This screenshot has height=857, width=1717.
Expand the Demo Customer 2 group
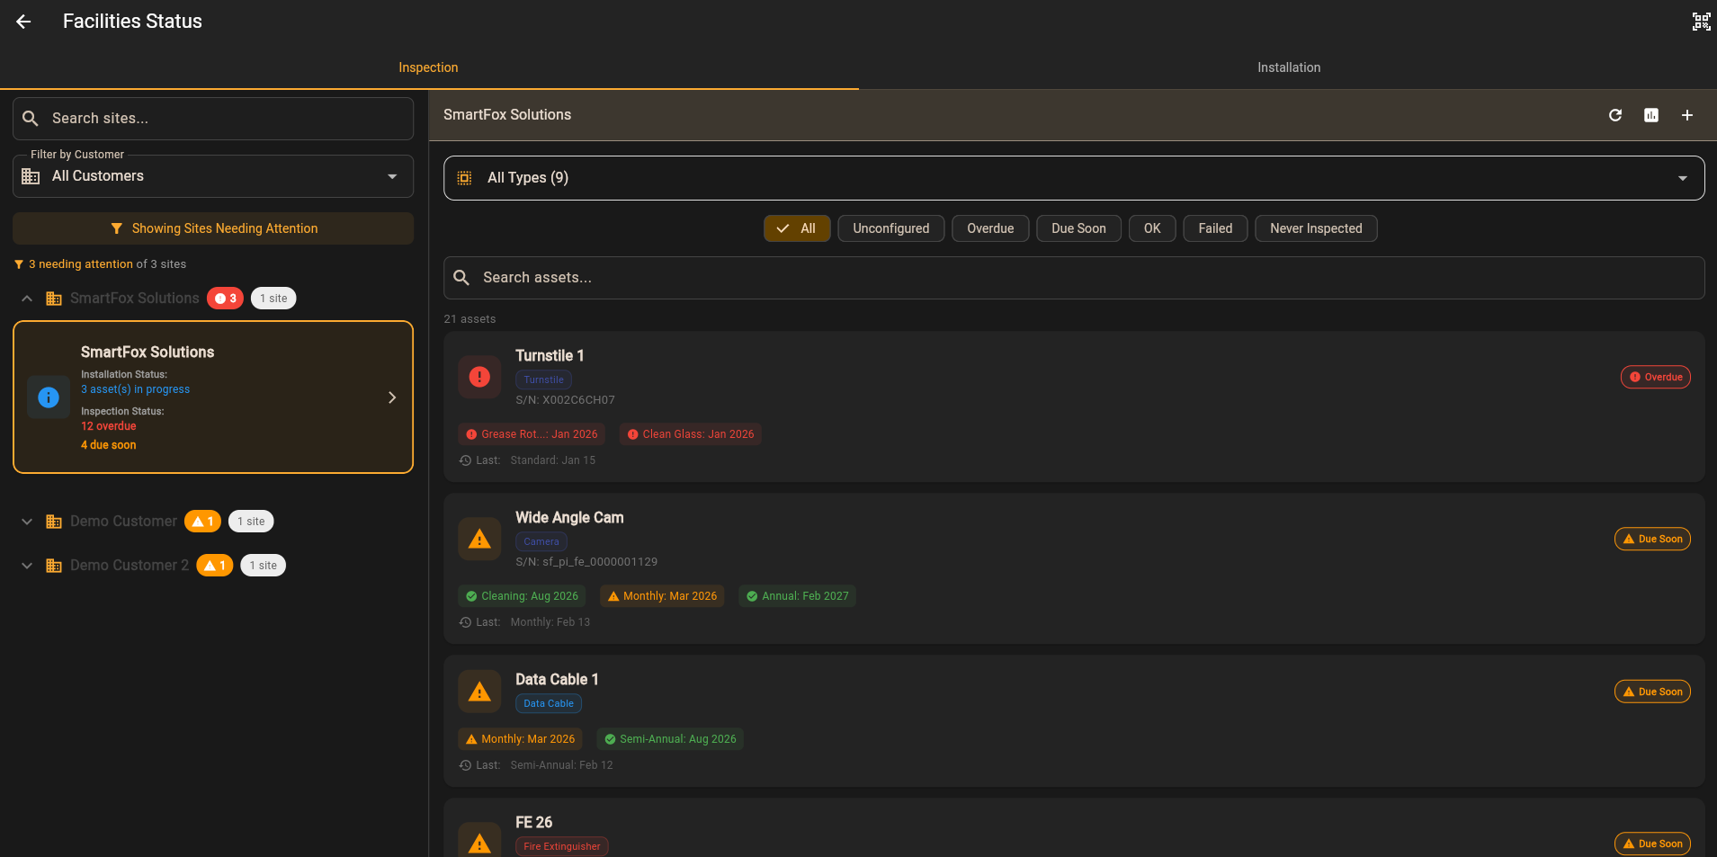[x=27, y=566]
